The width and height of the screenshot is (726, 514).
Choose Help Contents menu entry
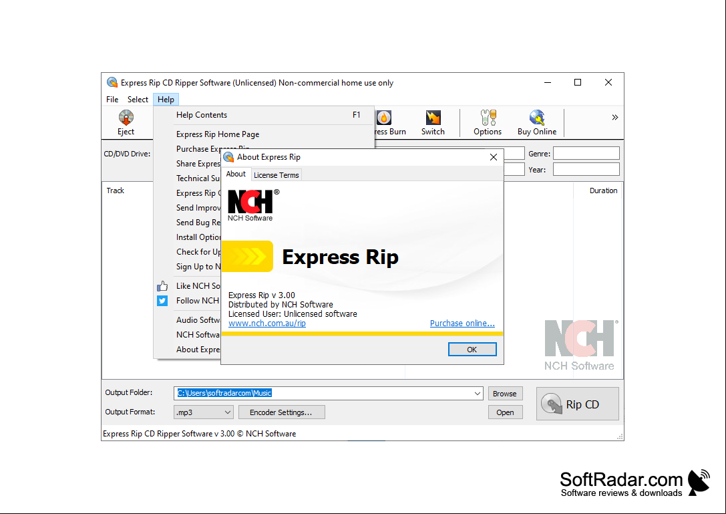[x=264, y=115]
